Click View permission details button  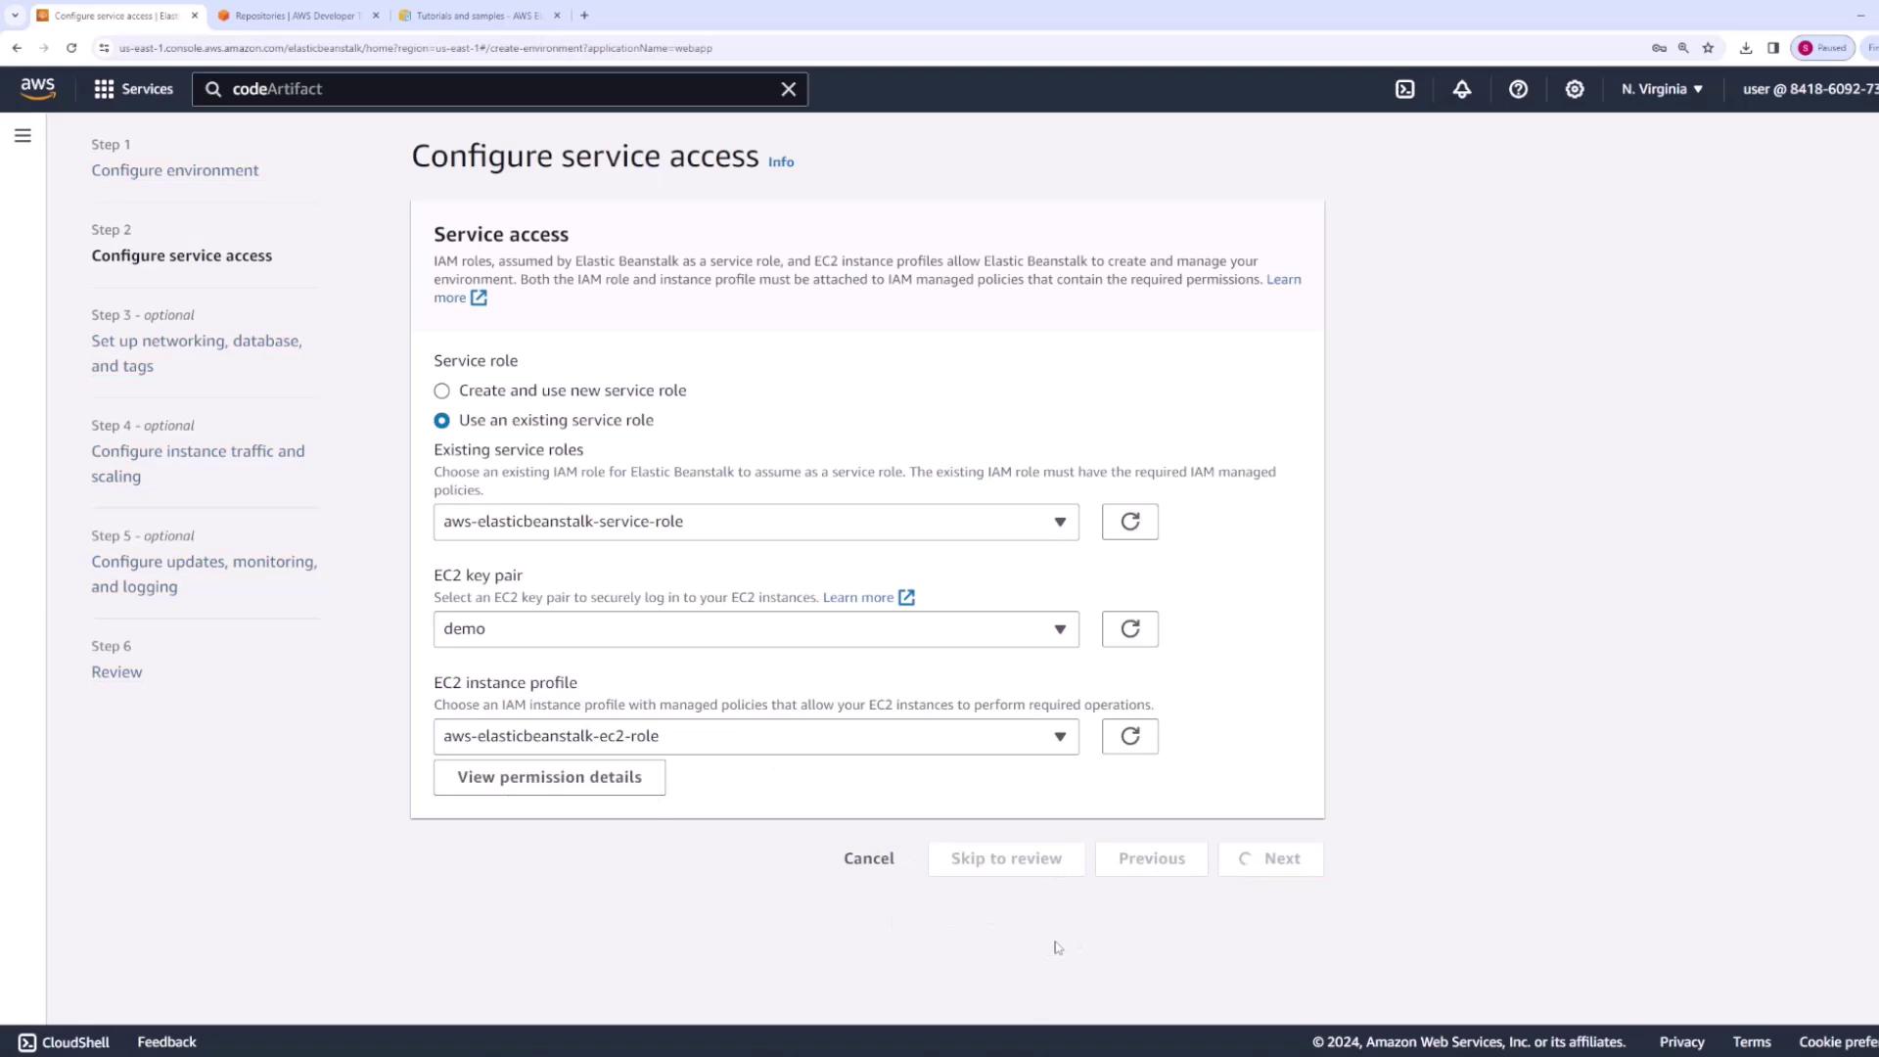click(549, 777)
